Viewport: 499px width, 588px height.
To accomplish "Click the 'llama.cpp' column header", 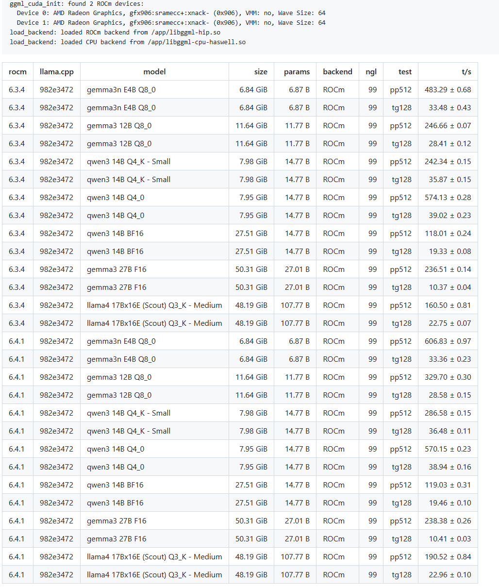I will [x=57, y=72].
